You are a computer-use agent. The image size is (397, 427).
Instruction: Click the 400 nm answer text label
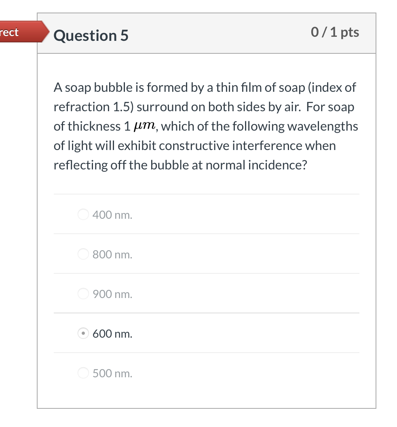pos(112,214)
